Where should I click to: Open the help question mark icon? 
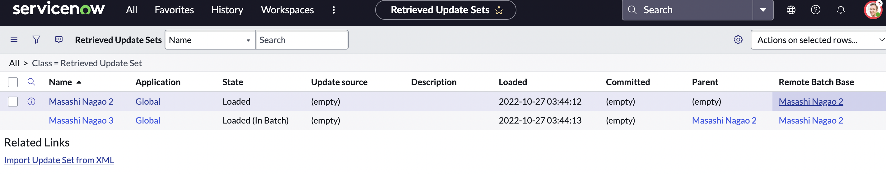815,10
